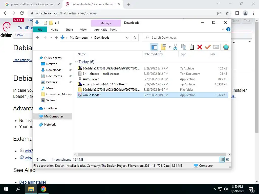Select Videos in navigation pane
The width and height of the screenshot is (259, 194).
click(51, 100)
